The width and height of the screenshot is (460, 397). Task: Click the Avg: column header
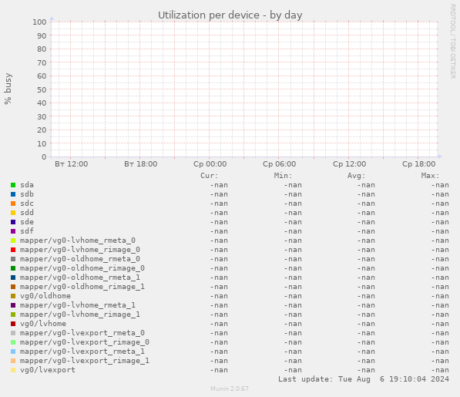[x=357, y=176]
